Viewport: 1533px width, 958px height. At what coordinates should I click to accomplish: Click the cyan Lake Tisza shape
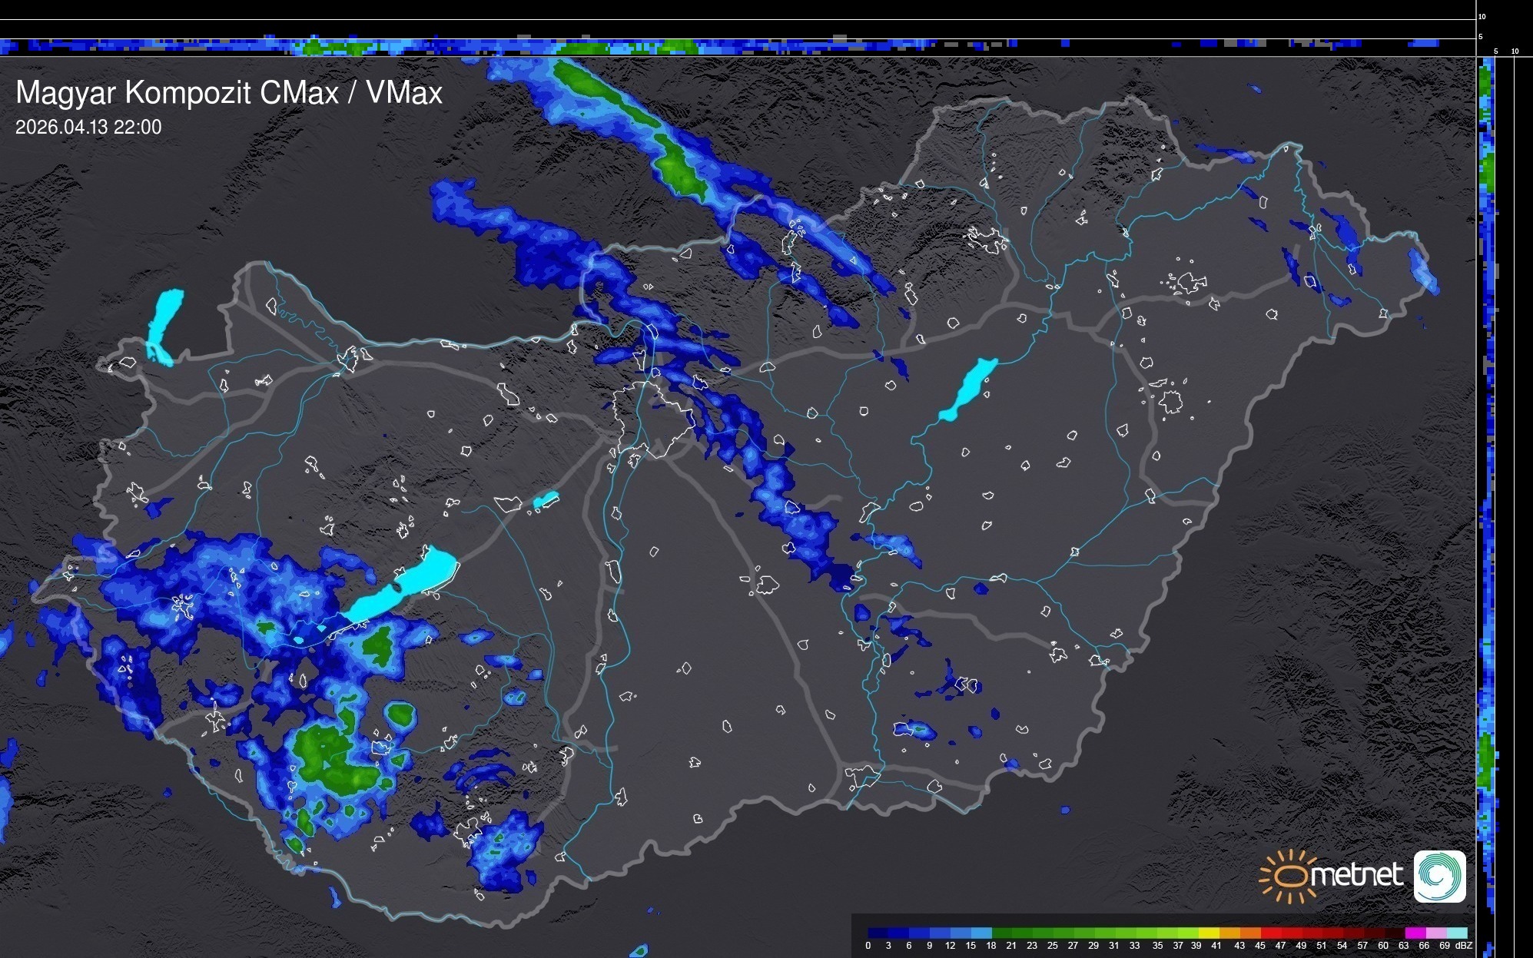pos(969,388)
